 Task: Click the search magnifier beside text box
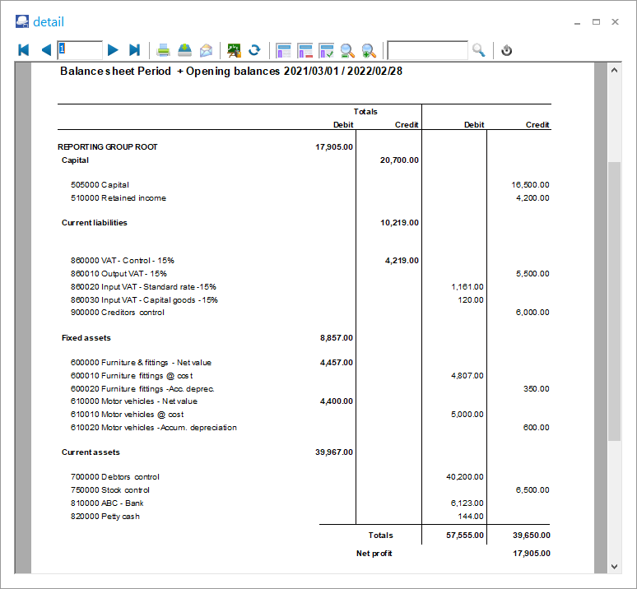(479, 50)
